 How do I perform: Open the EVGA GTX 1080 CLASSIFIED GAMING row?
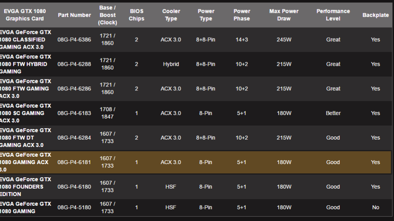pyautogui.click(x=196, y=40)
